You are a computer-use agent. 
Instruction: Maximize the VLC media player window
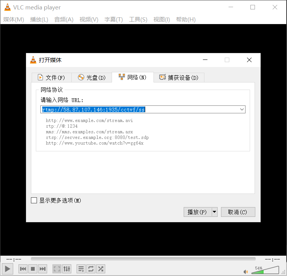[x=253, y=7]
